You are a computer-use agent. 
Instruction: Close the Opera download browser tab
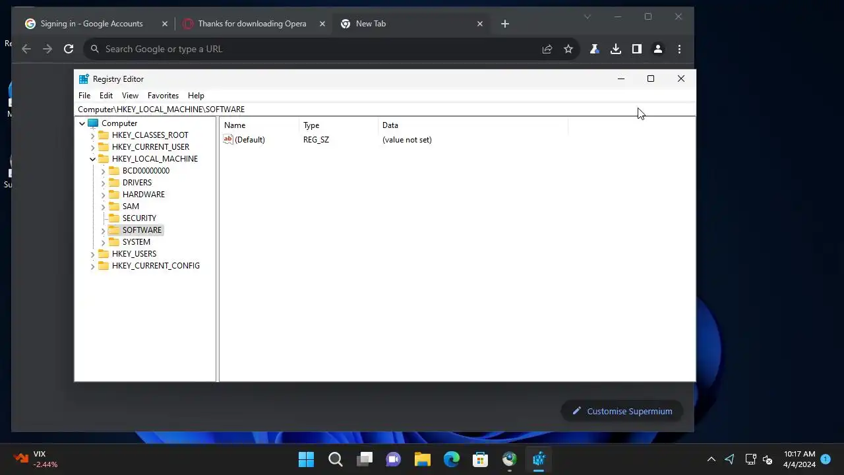322,24
